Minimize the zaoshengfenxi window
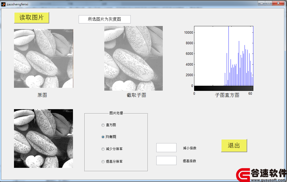Image resolution: width=287 pixels, height=182 pixels. (x=262, y=3)
